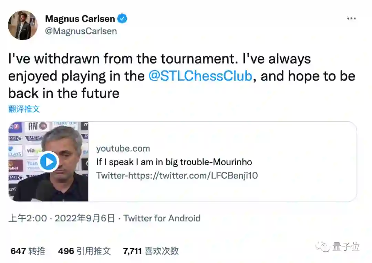Click the 量子位 watermark label

pyautogui.click(x=346, y=246)
